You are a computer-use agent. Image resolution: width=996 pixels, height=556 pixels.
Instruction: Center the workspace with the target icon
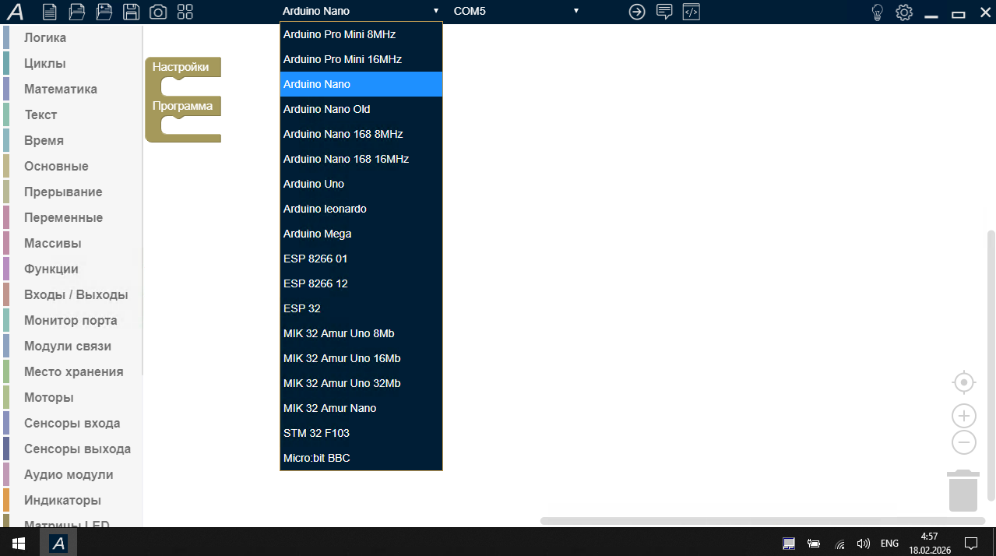pyautogui.click(x=964, y=383)
